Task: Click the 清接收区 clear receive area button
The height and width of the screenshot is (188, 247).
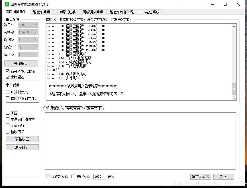Action: tap(22, 139)
